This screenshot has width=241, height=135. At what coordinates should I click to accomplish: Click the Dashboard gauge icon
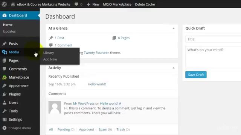(x=5, y=15)
